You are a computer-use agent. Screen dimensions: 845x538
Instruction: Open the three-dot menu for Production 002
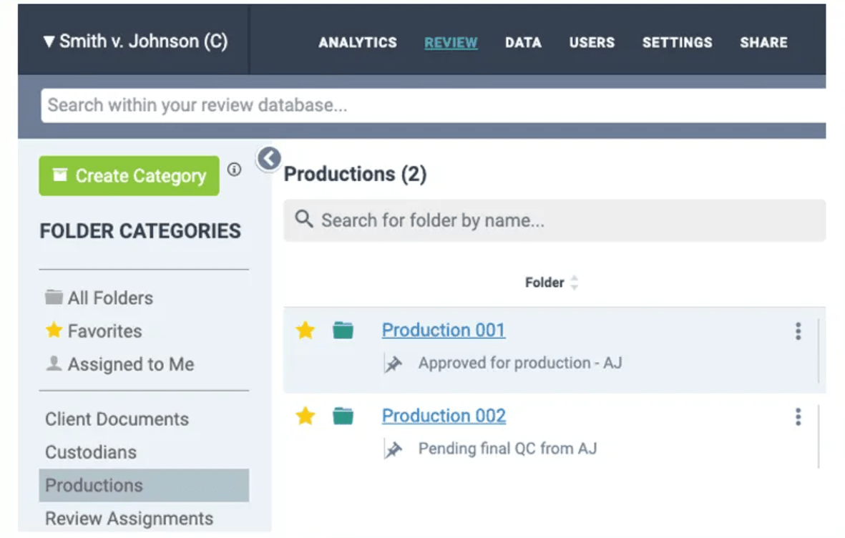798,416
